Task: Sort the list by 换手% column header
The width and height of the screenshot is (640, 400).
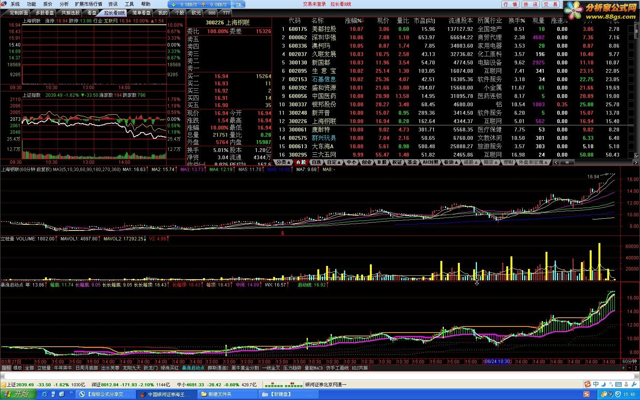Action: tap(517, 21)
